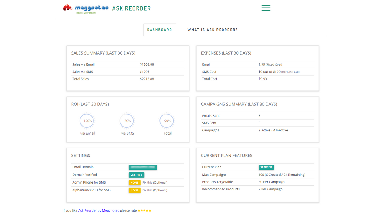Click the Products Targetable row label
This screenshot has width=387, height=217.
pos(217,182)
